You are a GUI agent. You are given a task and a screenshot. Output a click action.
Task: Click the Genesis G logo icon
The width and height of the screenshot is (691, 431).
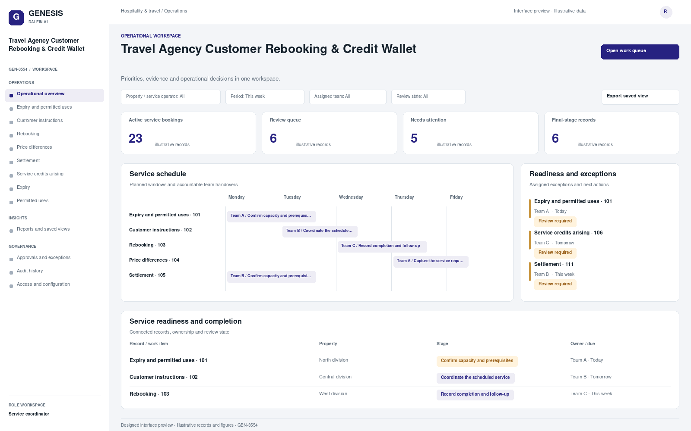[16, 18]
